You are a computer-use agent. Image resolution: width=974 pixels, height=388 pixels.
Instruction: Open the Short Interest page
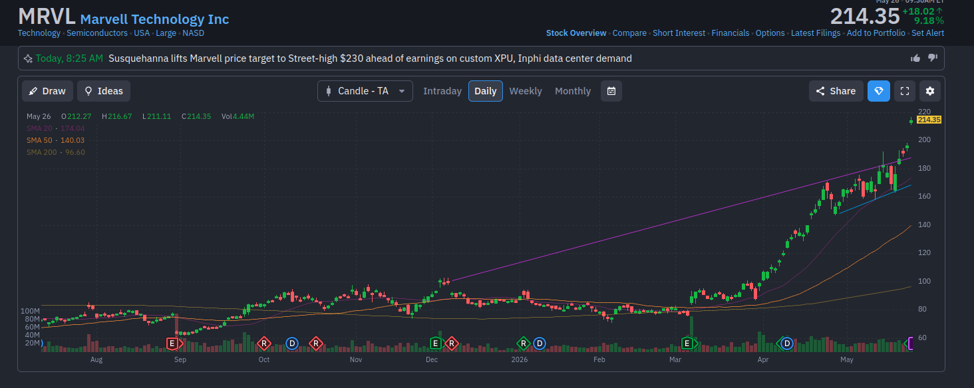click(679, 33)
